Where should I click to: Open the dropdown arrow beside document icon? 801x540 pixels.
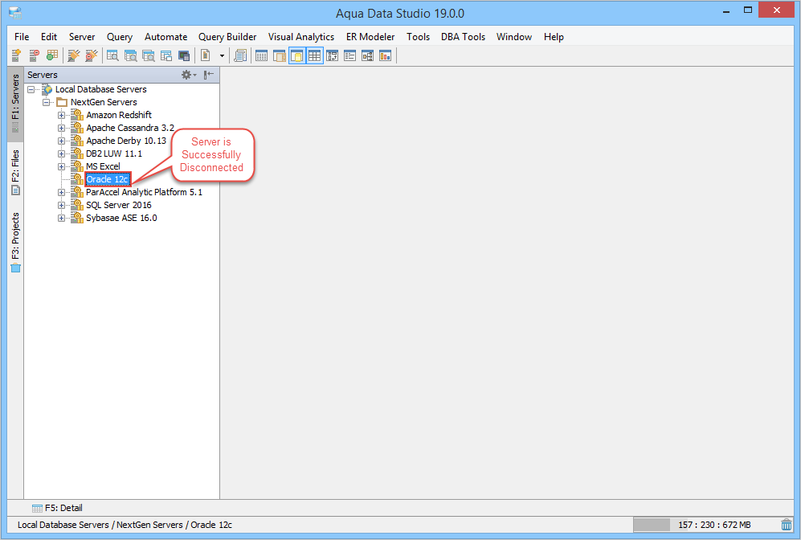pyautogui.click(x=222, y=55)
